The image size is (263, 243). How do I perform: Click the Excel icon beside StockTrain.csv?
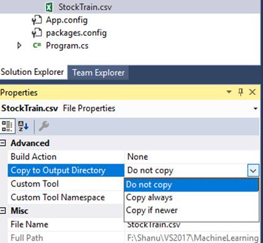coord(49,8)
